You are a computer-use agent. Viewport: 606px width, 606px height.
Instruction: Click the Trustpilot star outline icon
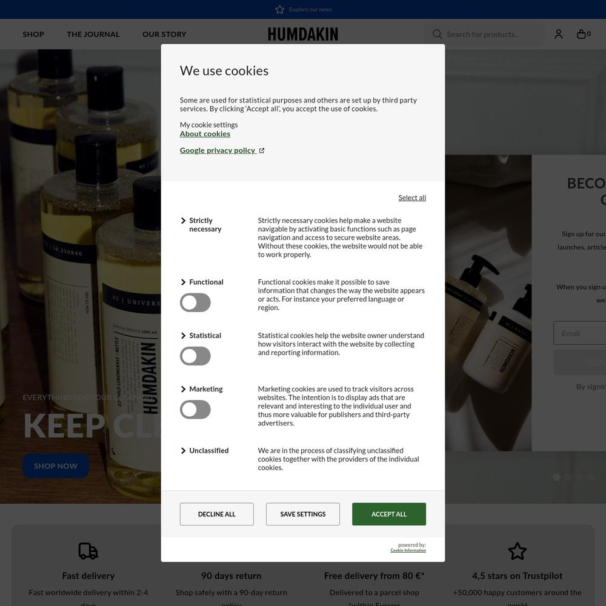point(517,551)
